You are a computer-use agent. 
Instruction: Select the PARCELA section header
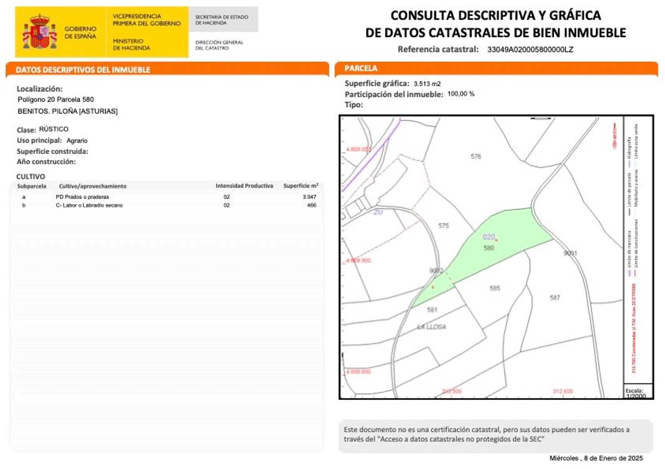coord(361,68)
